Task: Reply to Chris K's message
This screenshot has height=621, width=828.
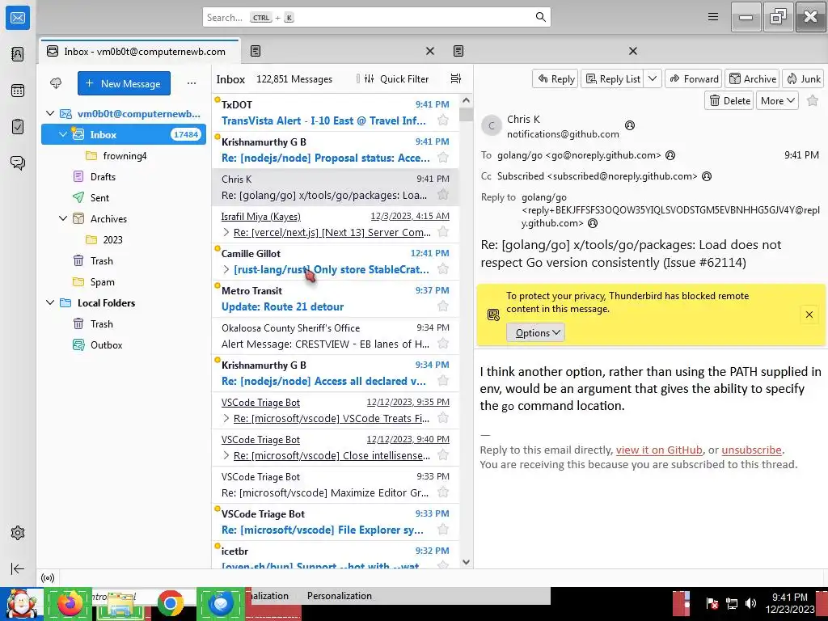Action: point(556,78)
